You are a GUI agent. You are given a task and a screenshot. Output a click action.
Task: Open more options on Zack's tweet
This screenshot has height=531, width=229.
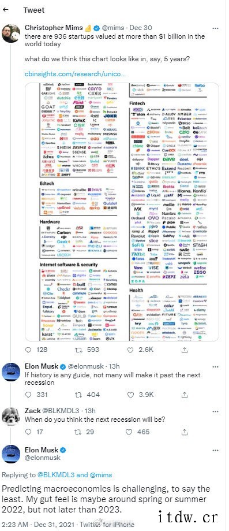pos(215,411)
